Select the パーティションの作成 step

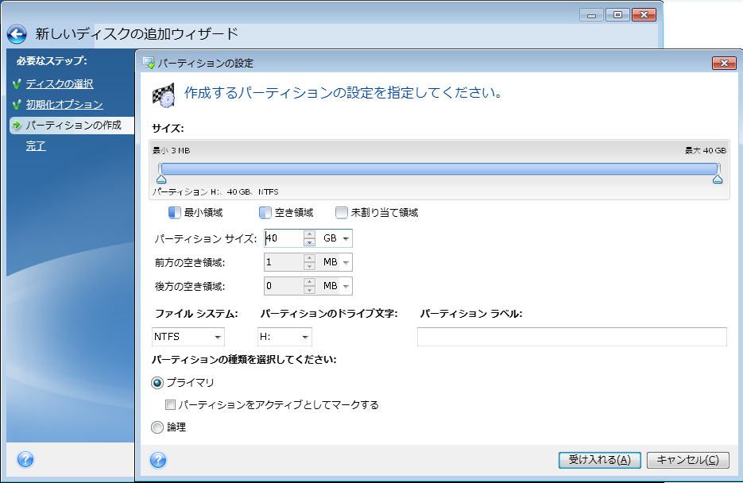(73, 125)
